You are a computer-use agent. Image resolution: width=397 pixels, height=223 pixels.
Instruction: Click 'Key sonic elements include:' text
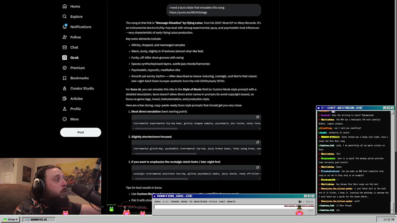(x=143, y=39)
